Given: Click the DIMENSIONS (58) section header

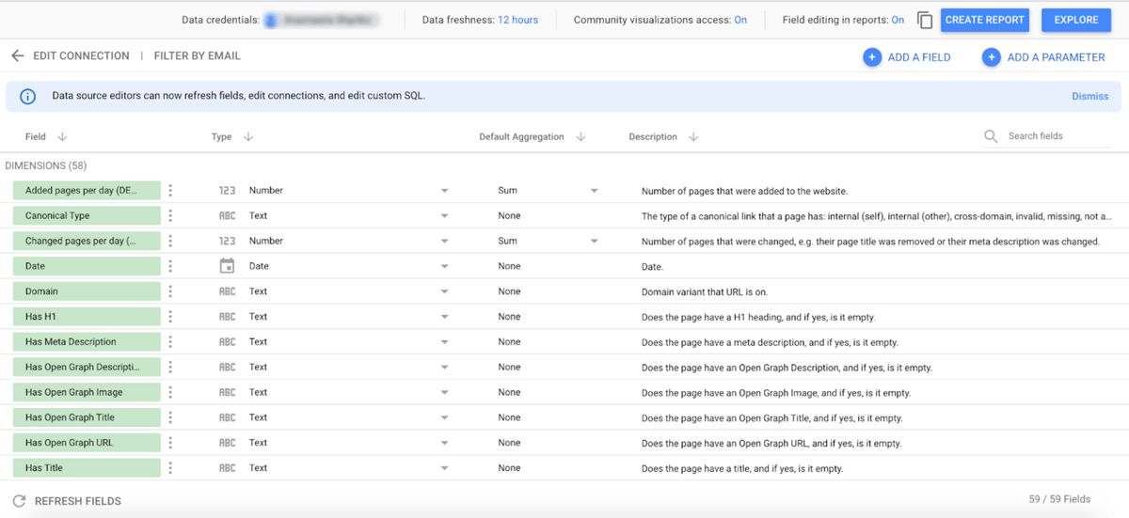Looking at the screenshot, I should [46, 165].
